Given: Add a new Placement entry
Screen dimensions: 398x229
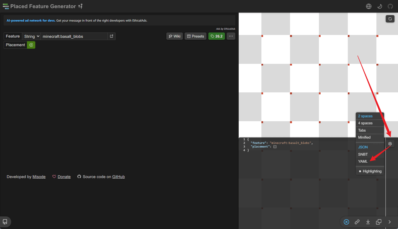Looking at the screenshot, I should click(x=31, y=45).
